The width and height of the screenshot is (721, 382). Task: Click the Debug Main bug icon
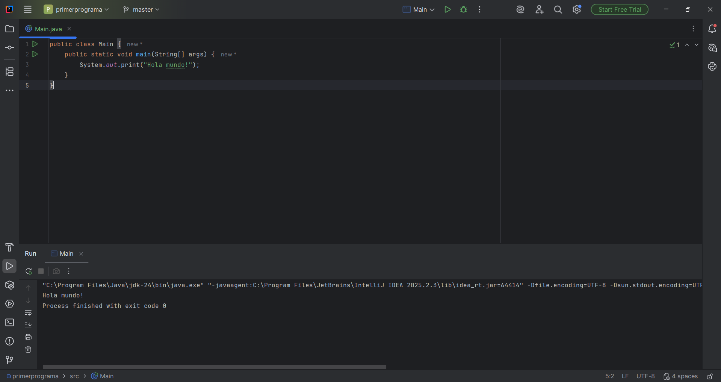(x=464, y=10)
